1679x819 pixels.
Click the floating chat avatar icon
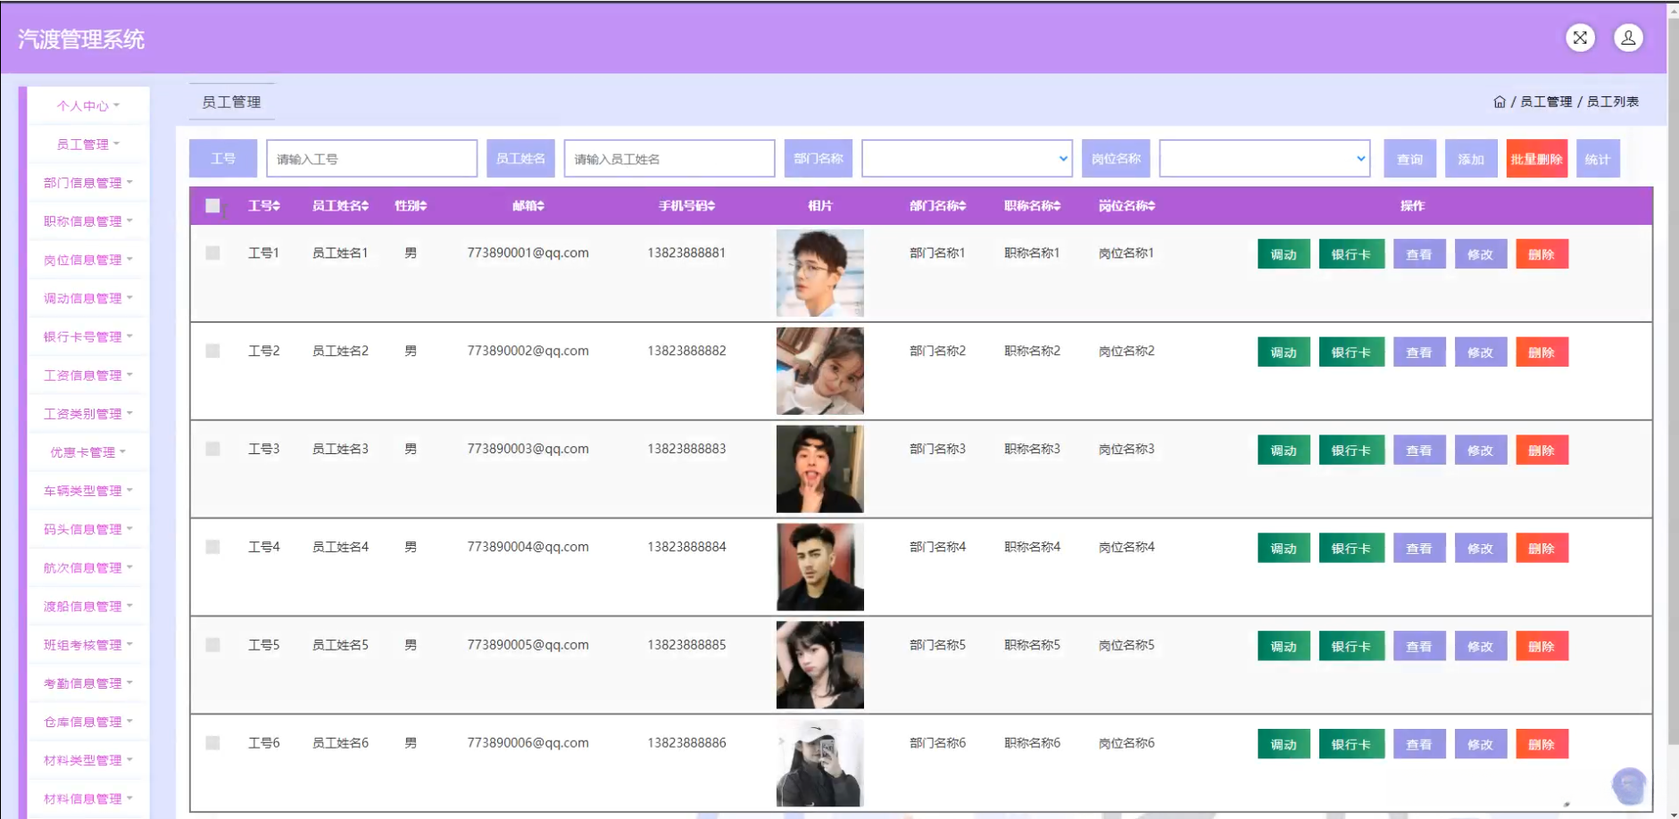1629,786
